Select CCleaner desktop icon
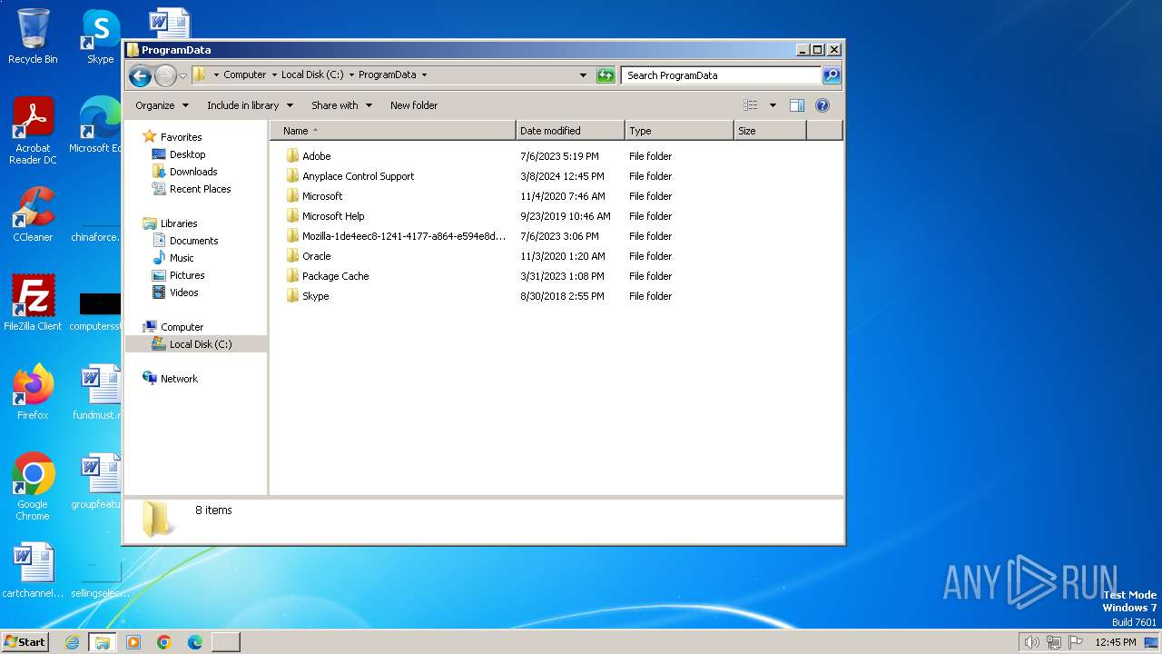Image resolution: width=1162 pixels, height=654 pixels. coord(33,214)
